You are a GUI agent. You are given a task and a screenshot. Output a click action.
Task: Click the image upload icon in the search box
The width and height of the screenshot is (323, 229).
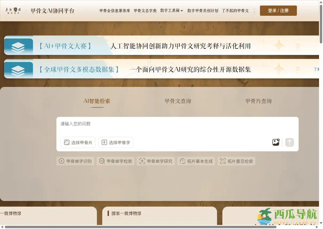pyautogui.click(x=276, y=142)
